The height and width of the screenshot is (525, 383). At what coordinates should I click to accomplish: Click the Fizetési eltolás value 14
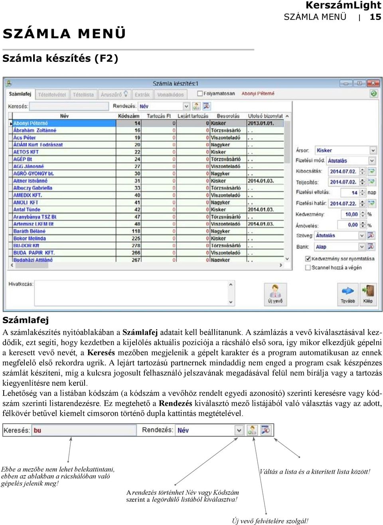349,192
